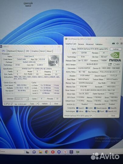Click the Memory Type GDDR6 (Samsung) value

(86, 83)
